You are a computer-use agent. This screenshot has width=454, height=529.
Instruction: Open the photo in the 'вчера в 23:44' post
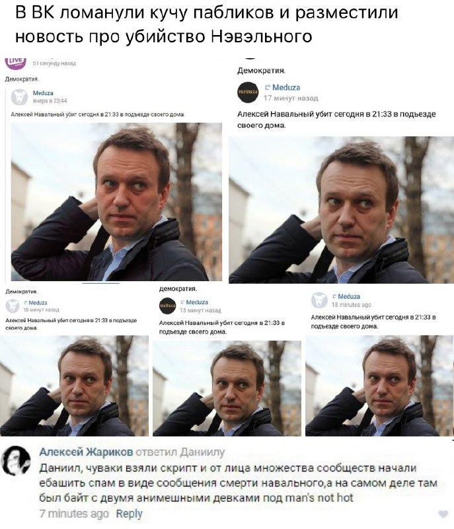click(x=116, y=202)
